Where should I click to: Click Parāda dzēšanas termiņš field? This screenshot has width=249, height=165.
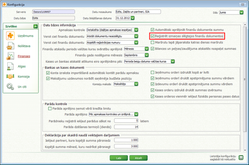[126, 127]
